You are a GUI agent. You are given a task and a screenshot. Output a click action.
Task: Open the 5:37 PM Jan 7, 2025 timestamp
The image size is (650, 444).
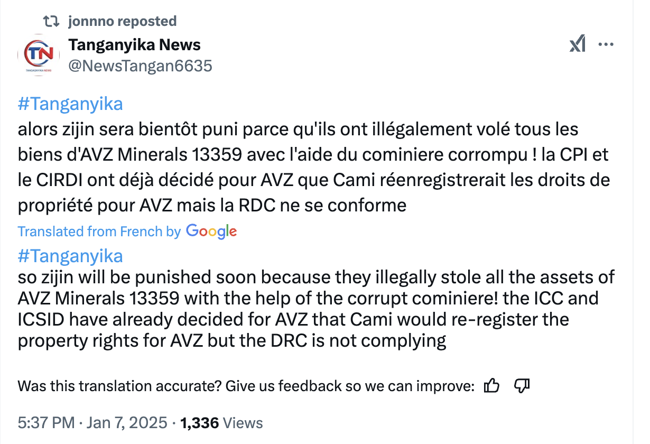click(x=93, y=423)
